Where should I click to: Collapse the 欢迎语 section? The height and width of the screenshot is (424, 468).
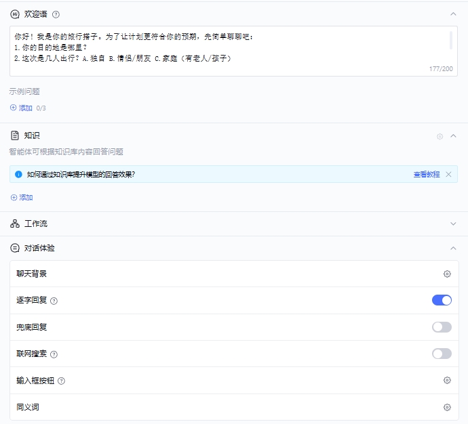point(453,14)
